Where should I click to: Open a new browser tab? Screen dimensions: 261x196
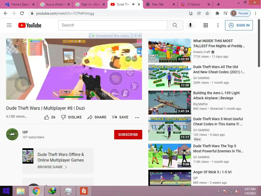pos(218,5)
